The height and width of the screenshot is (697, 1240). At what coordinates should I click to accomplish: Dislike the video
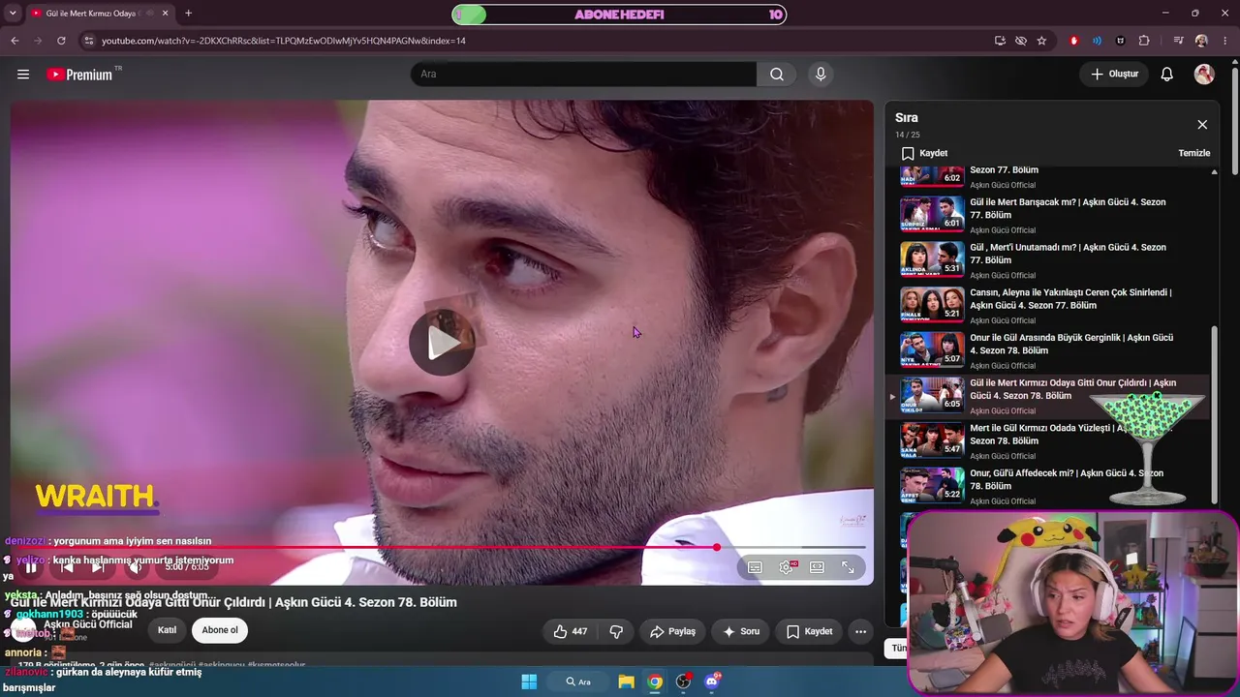[x=616, y=631]
